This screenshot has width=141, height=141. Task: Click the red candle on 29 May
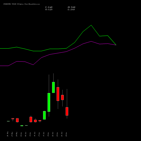(x=17, y=120)
